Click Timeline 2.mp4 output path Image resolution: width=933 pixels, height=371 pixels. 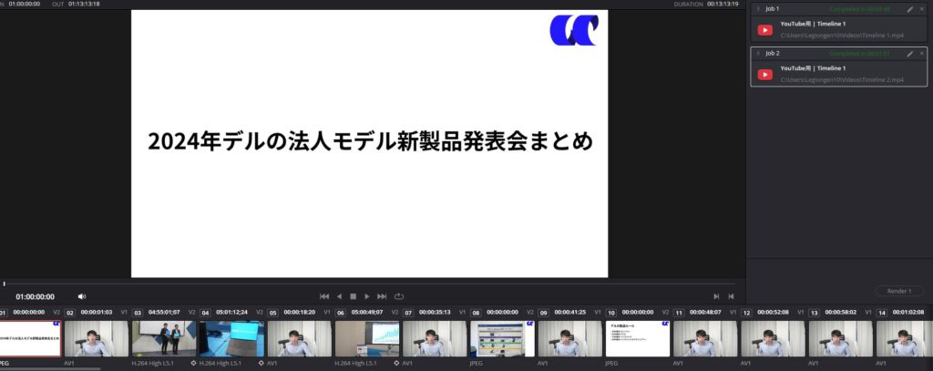[842, 80]
